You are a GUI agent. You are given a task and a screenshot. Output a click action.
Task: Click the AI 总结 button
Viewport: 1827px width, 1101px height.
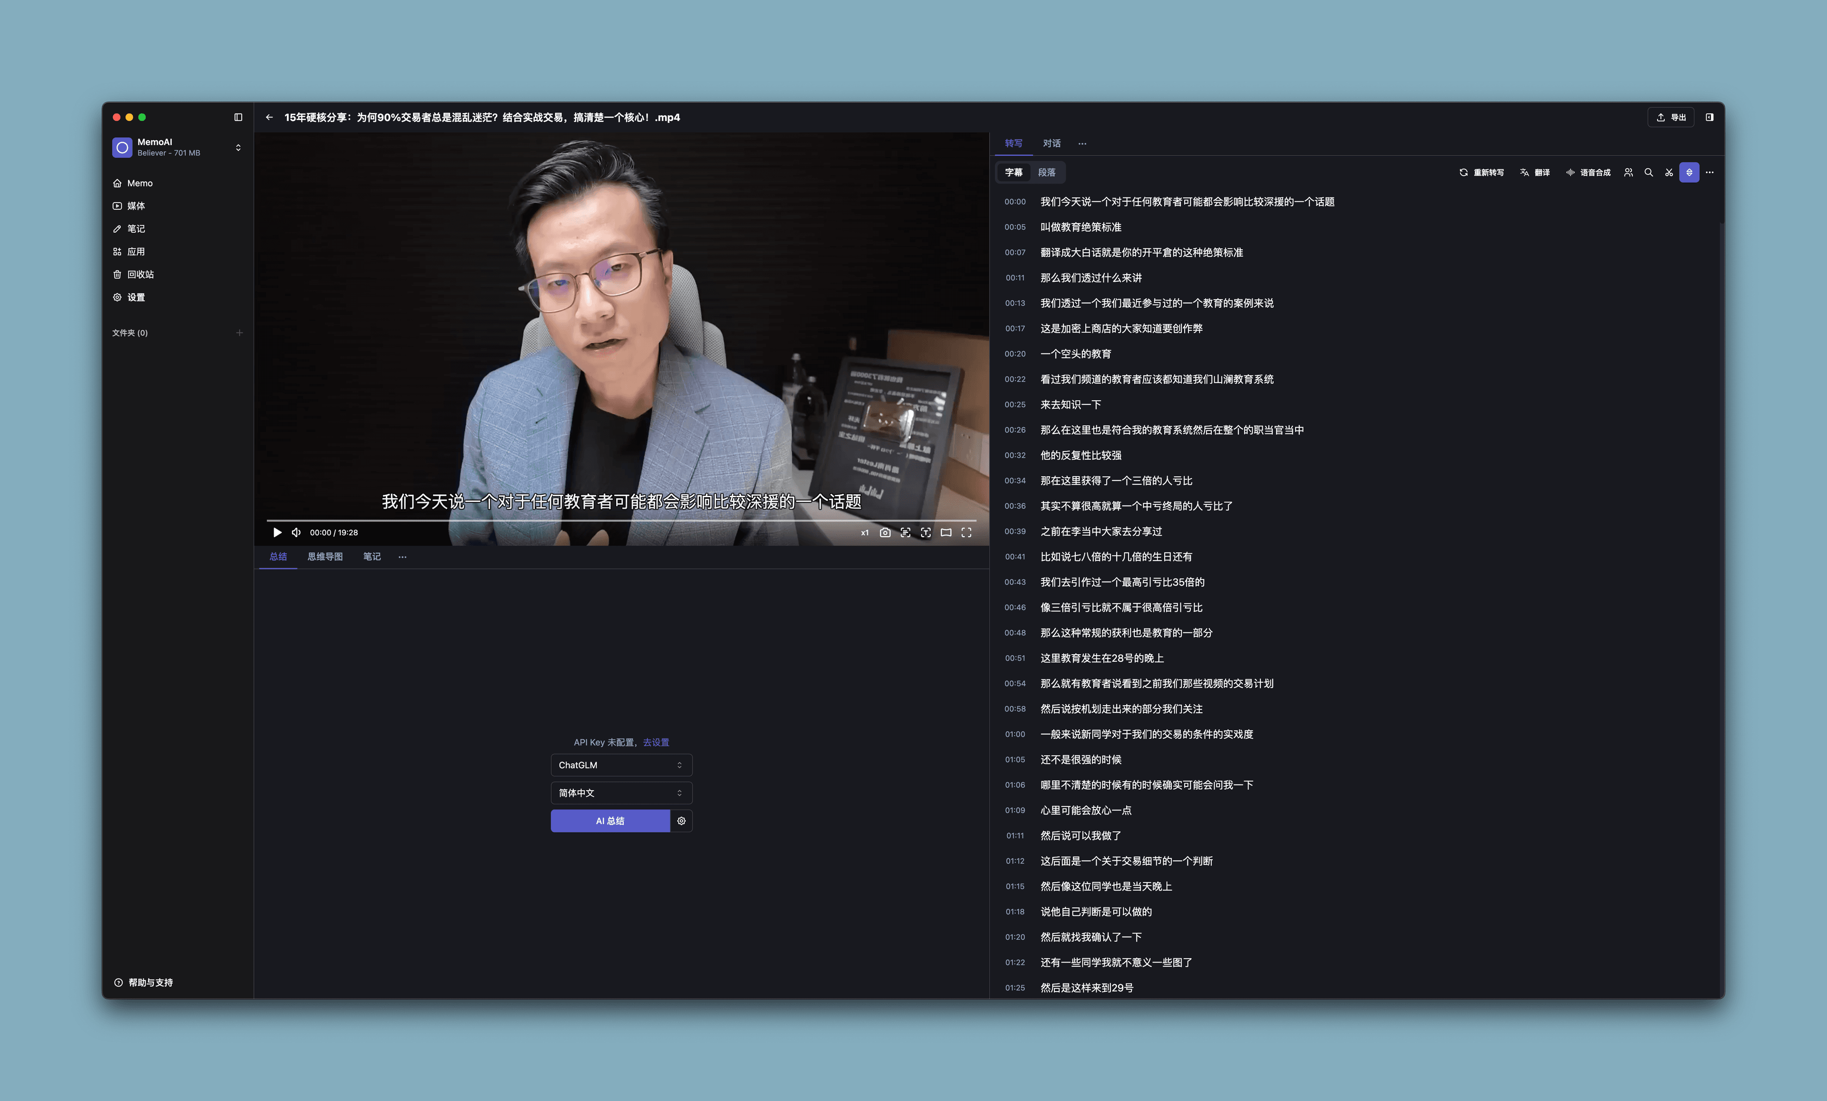(x=610, y=821)
